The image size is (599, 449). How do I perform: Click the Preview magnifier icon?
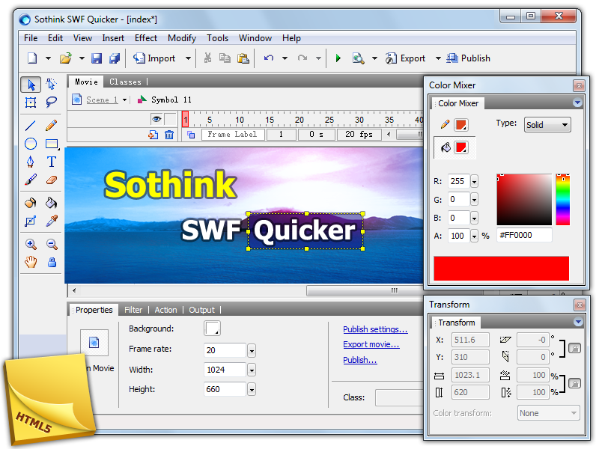(x=359, y=58)
